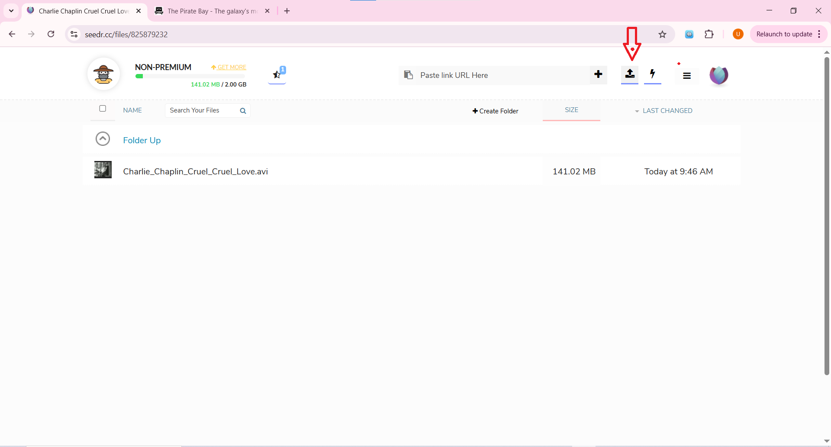Click the user avatar with hat
This screenshot has width=831, height=447.
(x=103, y=74)
